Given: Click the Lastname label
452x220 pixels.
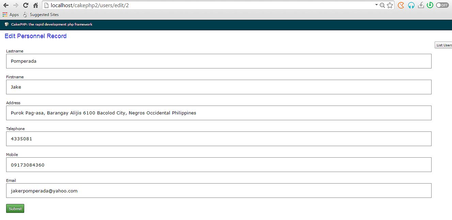Looking at the screenshot, I should [15, 51].
